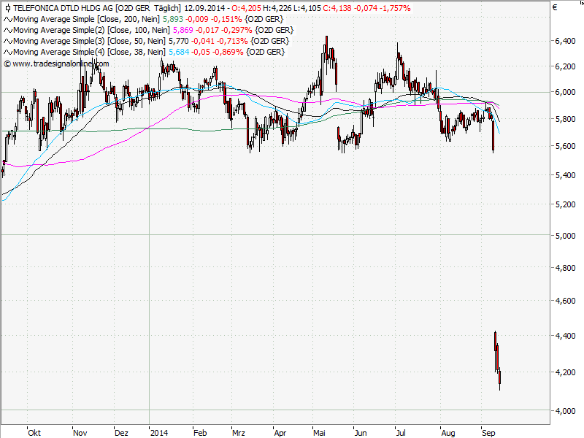Screen dimensions: 584x438
Task: Toggle the Nein setting of the 38-period average
Action: point(154,51)
